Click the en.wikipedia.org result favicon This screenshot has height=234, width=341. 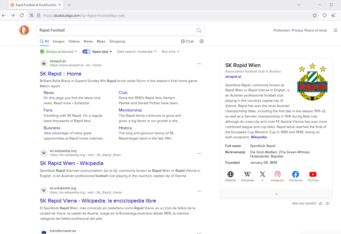[x=44, y=153]
